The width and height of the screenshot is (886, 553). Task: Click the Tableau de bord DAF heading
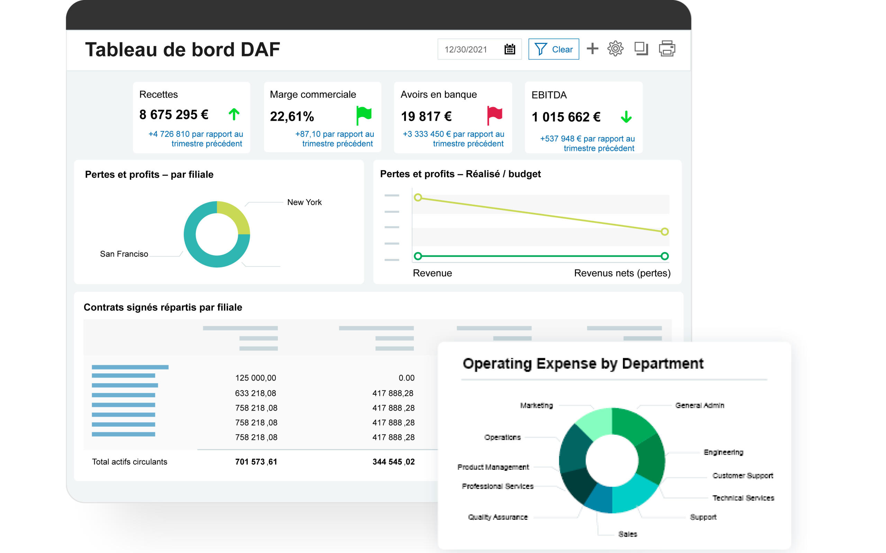(x=182, y=49)
